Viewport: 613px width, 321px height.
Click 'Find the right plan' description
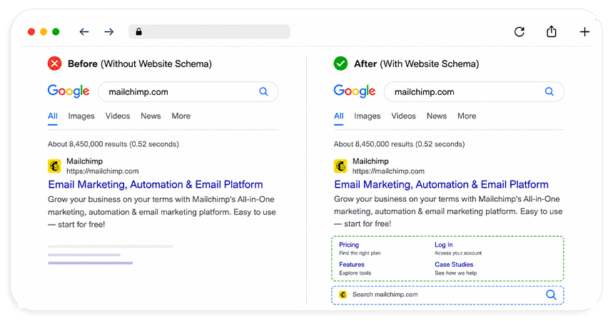360,253
